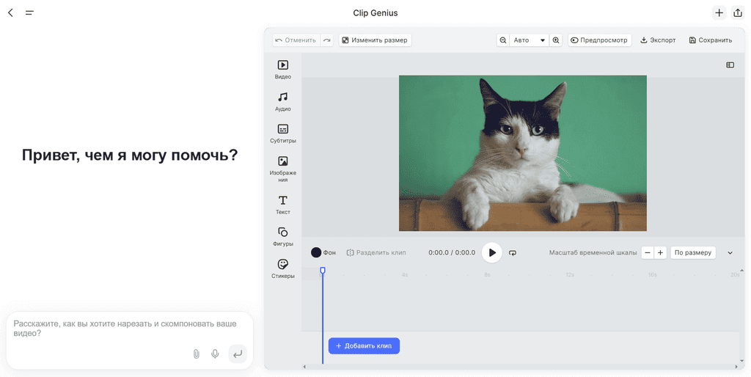This screenshot has height=377, width=751.
Task: Open the Аудио panel
Action: [282, 101]
